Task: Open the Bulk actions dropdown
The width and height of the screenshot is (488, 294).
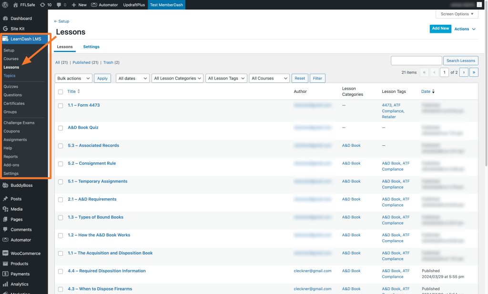Action: 73,79
